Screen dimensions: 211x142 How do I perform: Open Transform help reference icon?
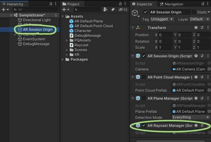point(196,27)
